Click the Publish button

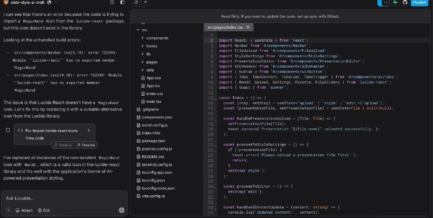pyautogui.click(x=419, y=3)
